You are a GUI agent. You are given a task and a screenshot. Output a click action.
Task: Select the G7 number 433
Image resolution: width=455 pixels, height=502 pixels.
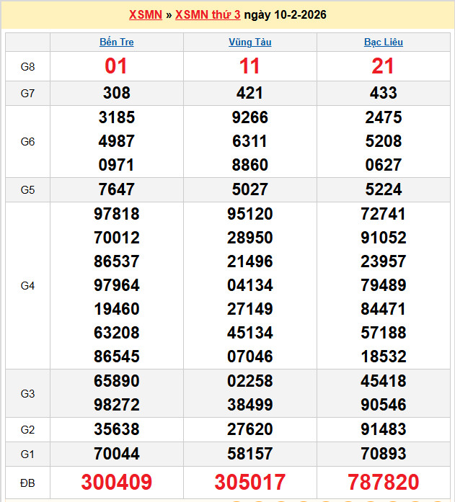(383, 93)
